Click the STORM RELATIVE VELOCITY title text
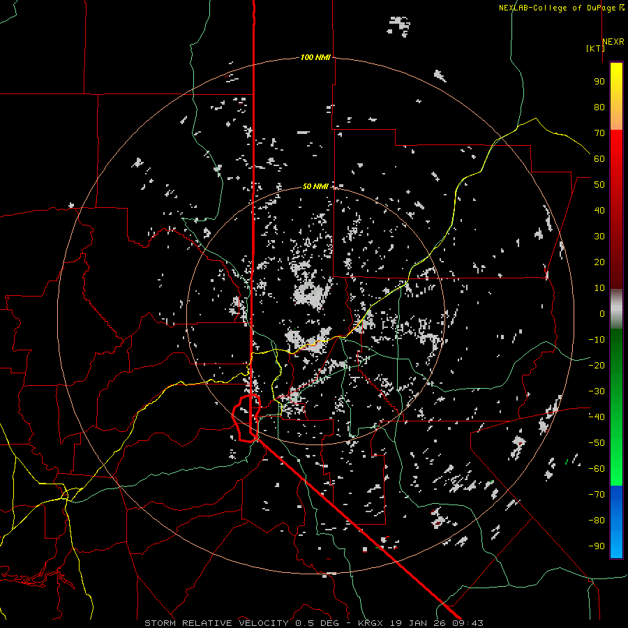The height and width of the screenshot is (628, 628). (x=216, y=623)
